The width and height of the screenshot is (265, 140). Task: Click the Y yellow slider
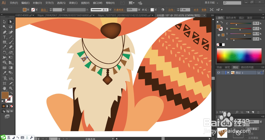pyautogui.click(x=241, y=34)
